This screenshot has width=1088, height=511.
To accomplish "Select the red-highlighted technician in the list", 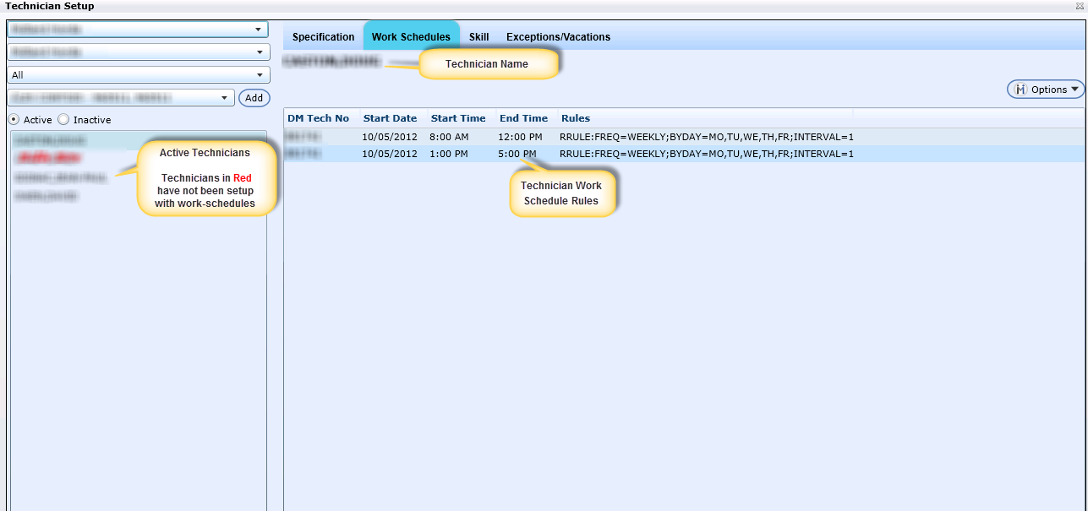I will [48, 158].
